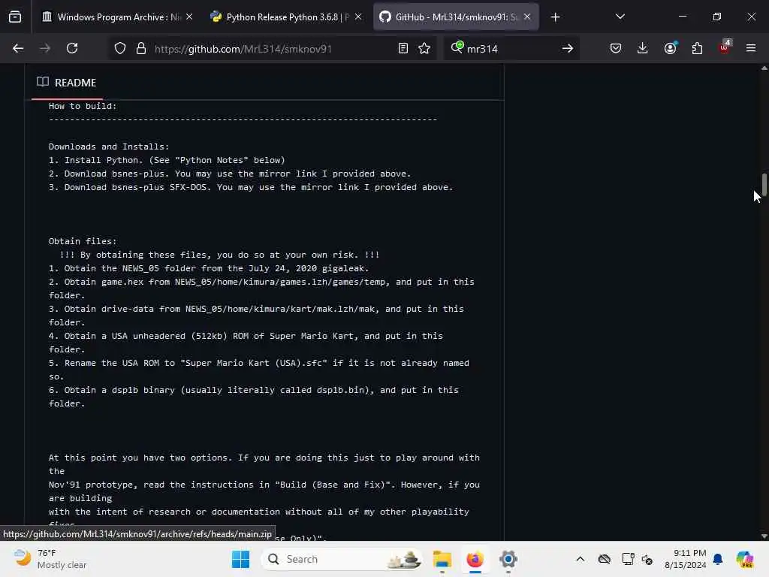Image resolution: width=769 pixels, height=577 pixels.
Task: Click the display connection icon in system tray
Action: [x=628, y=559]
